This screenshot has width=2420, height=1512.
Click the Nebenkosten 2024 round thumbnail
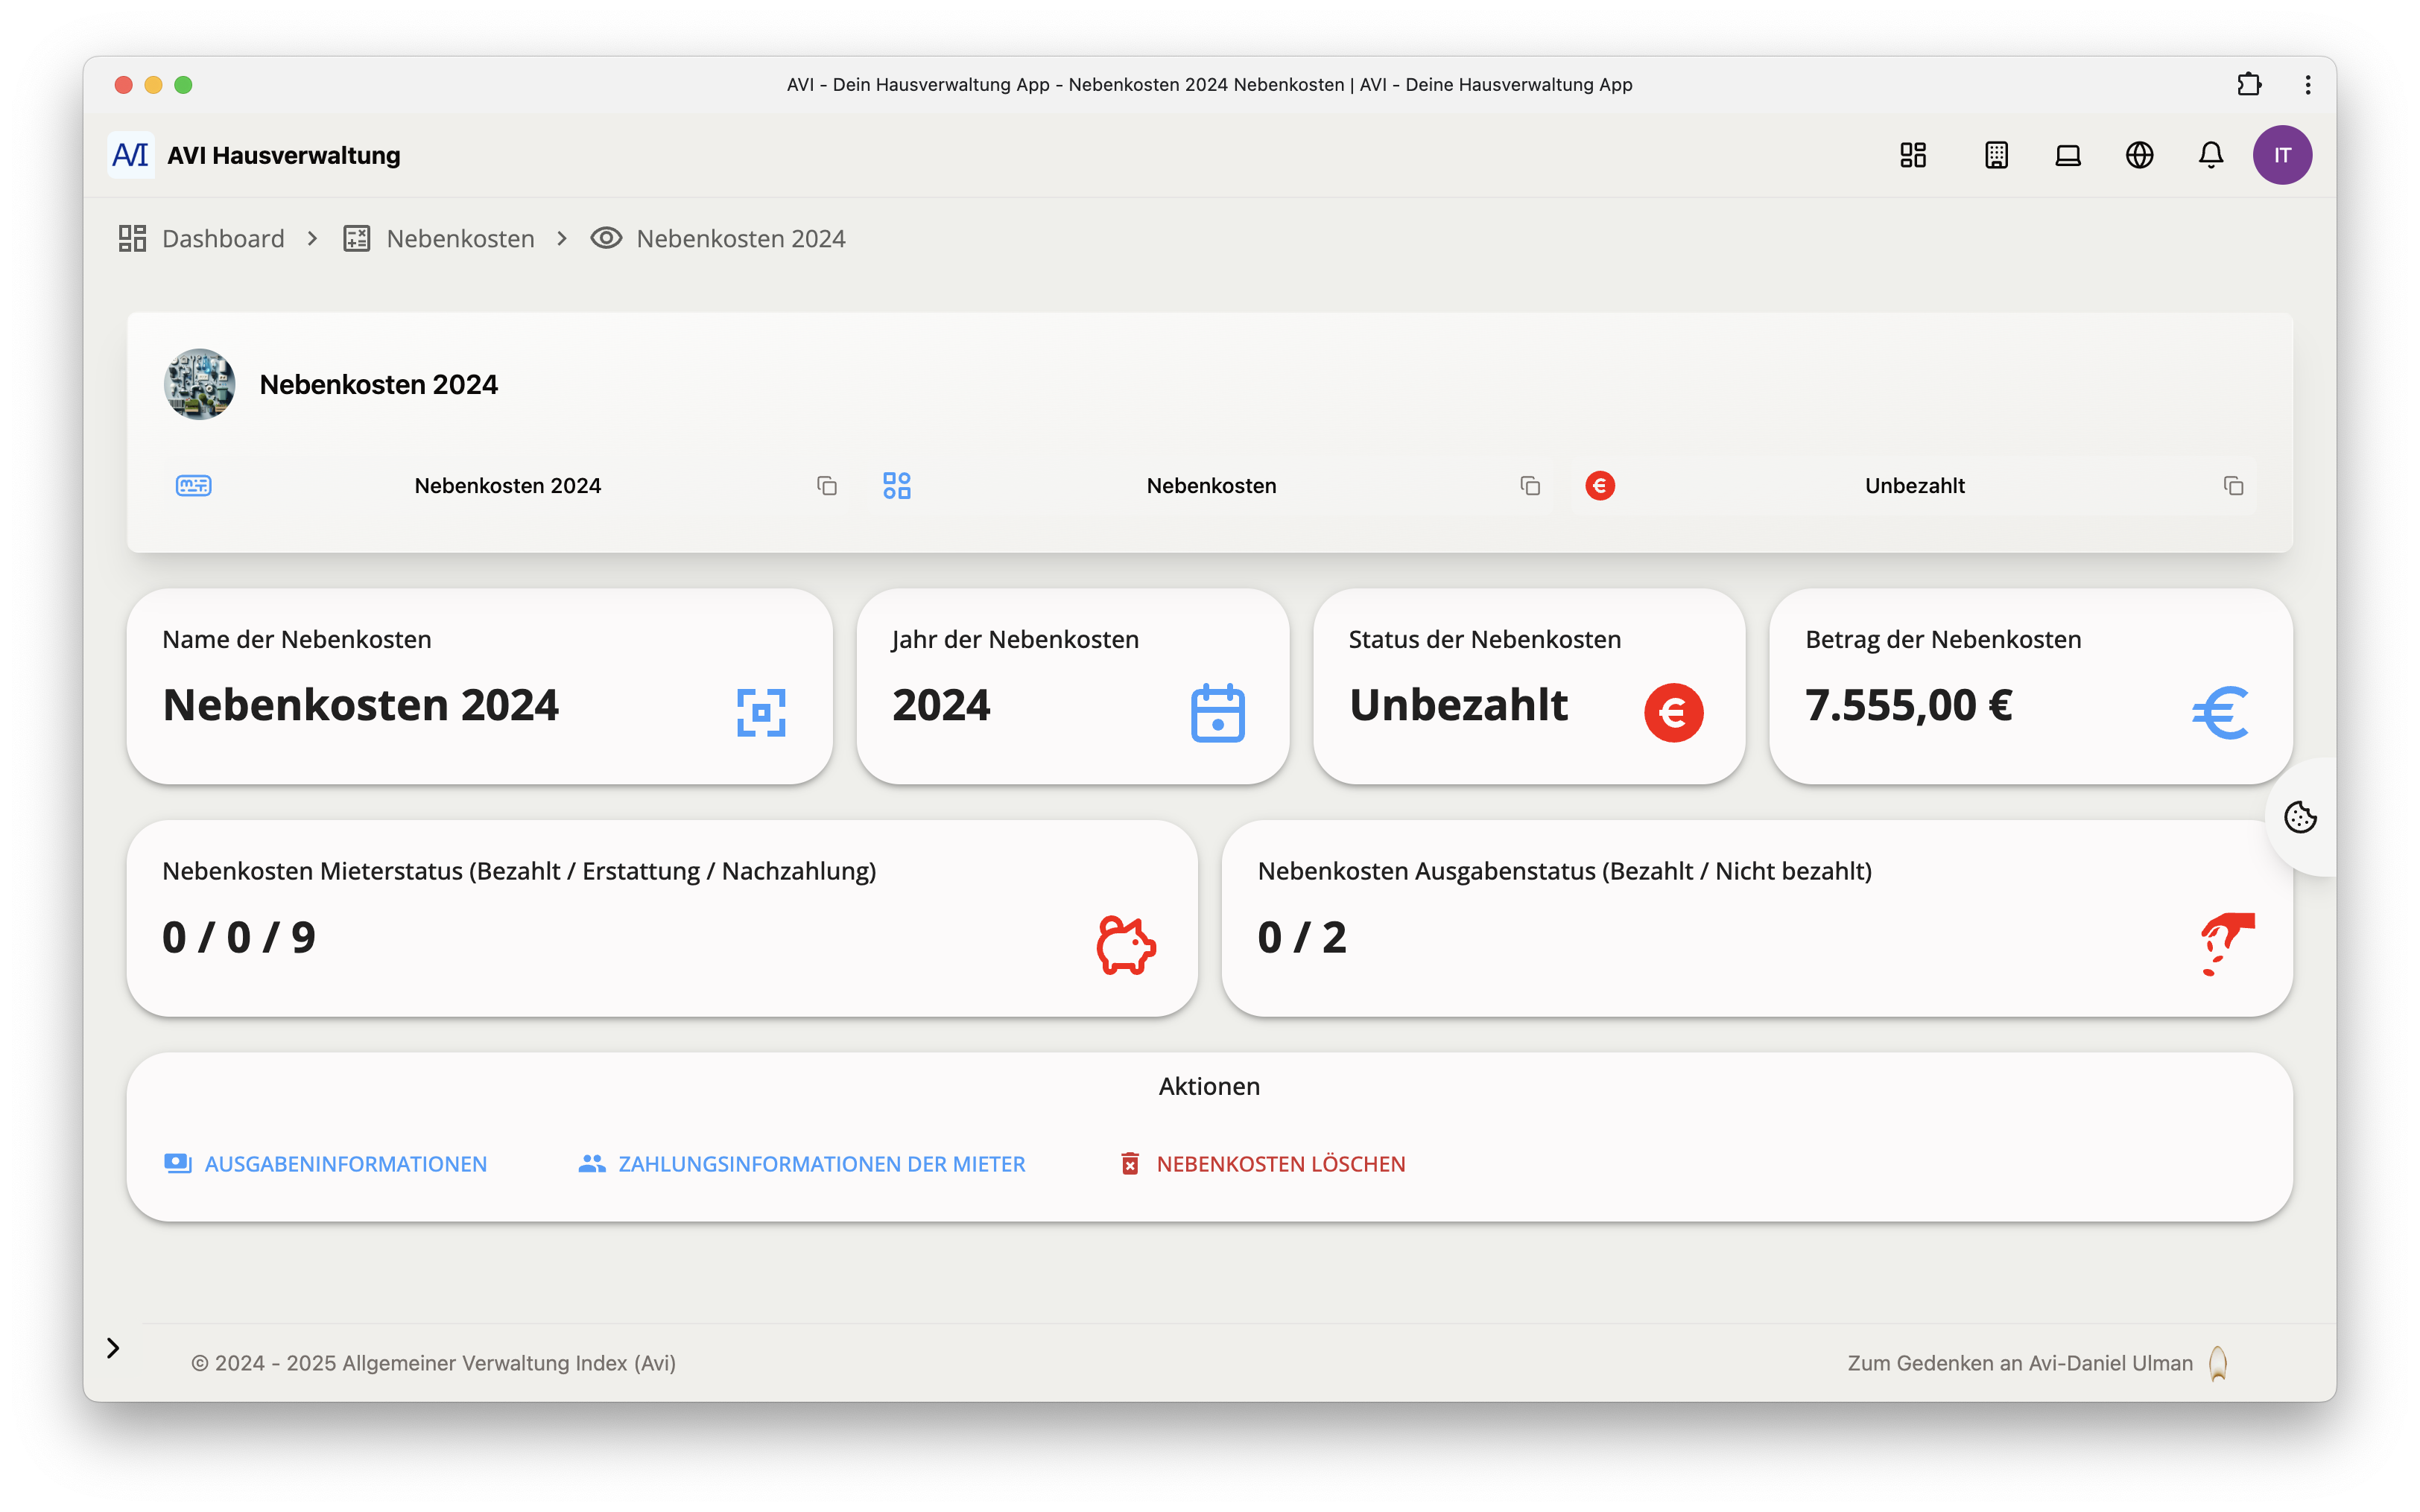(200, 384)
